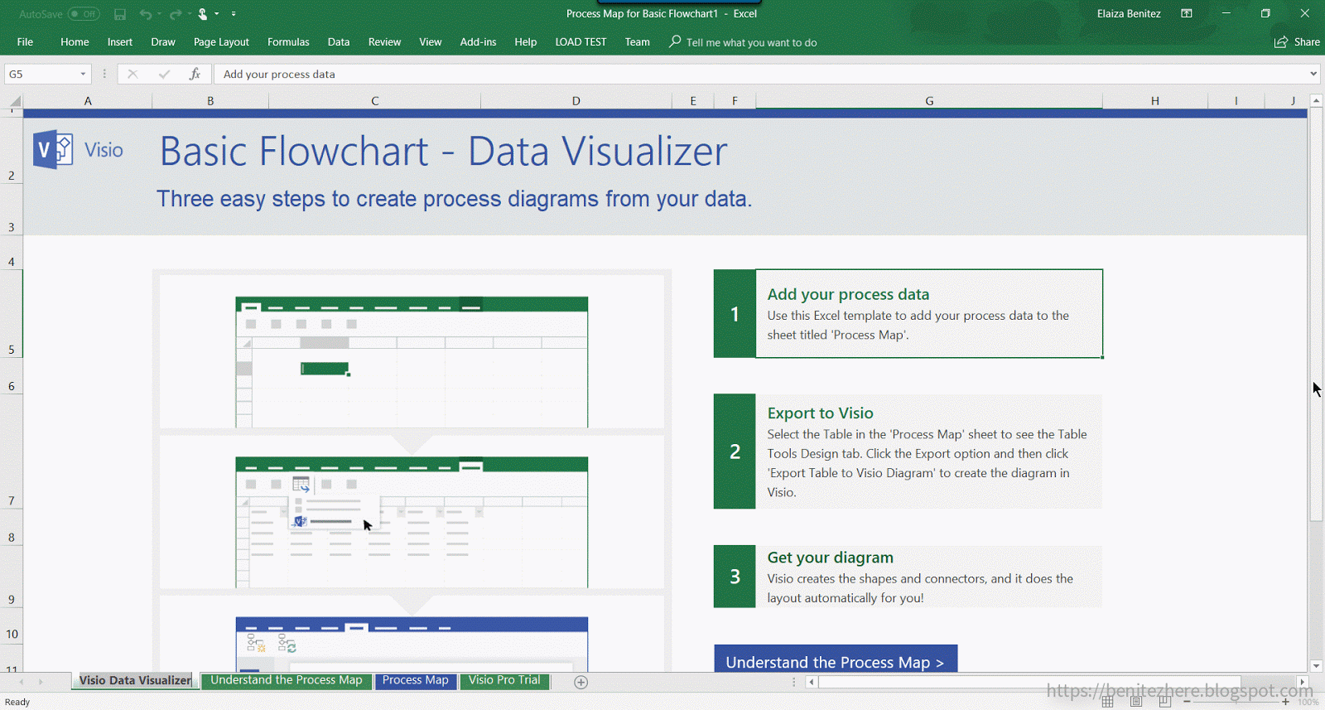Open the LOAD TEST ribbon tab
Image resolution: width=1325 pixels, height=710 pixels.
581,42
